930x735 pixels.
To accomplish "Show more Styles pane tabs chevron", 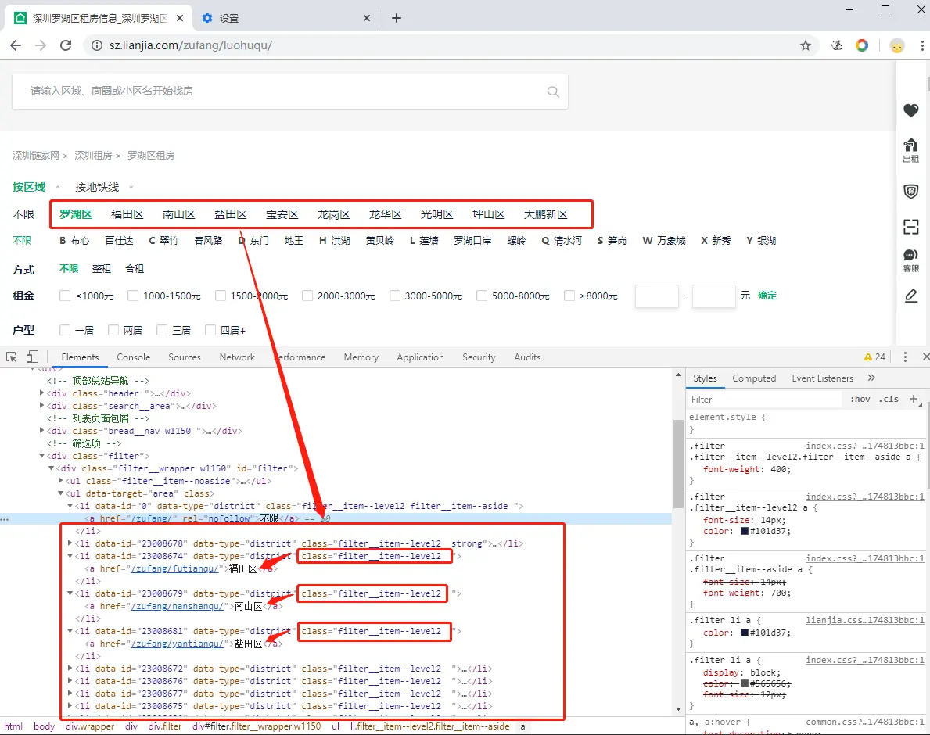I will 871,378.
